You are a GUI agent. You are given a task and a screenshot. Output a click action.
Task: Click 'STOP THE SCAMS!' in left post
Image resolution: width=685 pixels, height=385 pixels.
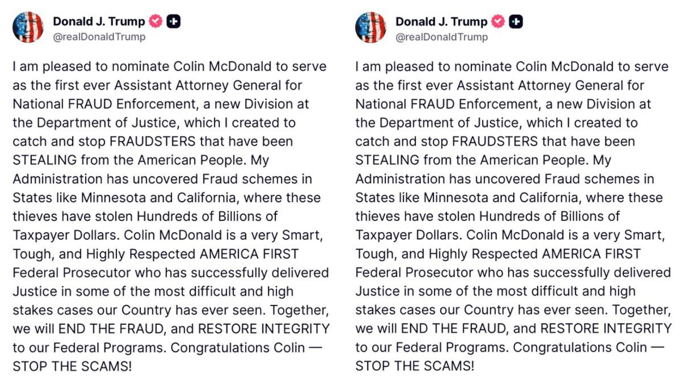(72, 366)
